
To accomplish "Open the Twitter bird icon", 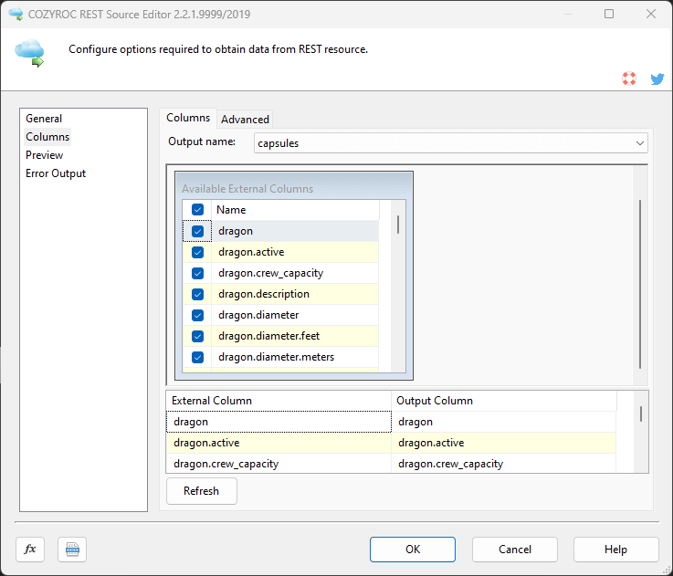I will point(657,79).
